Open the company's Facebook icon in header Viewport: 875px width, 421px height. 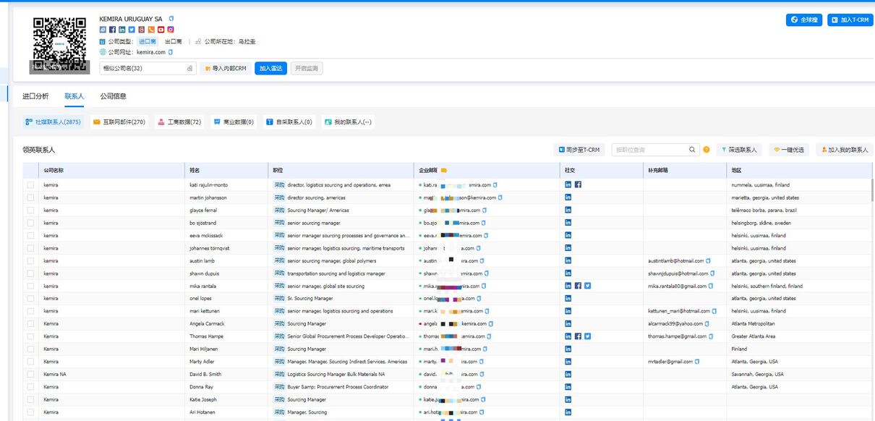pos(112,30)
